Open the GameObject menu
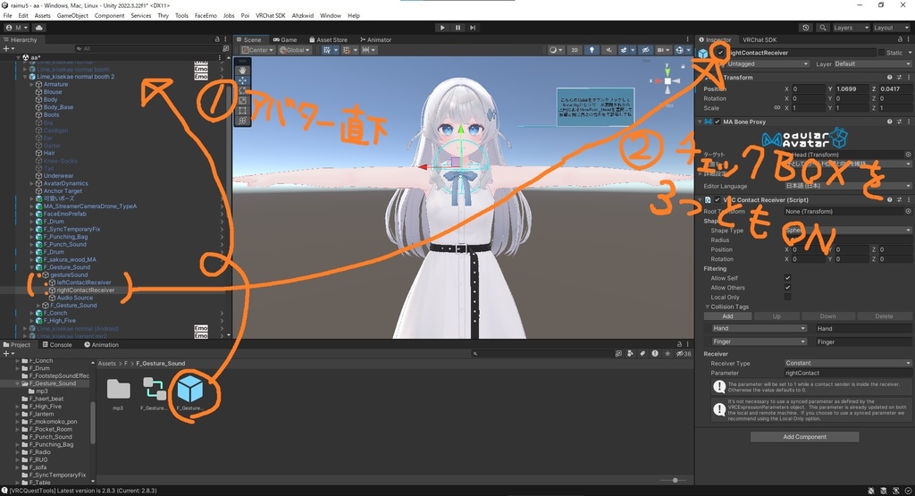The image size is (915, 496). (x=72, y=16)
